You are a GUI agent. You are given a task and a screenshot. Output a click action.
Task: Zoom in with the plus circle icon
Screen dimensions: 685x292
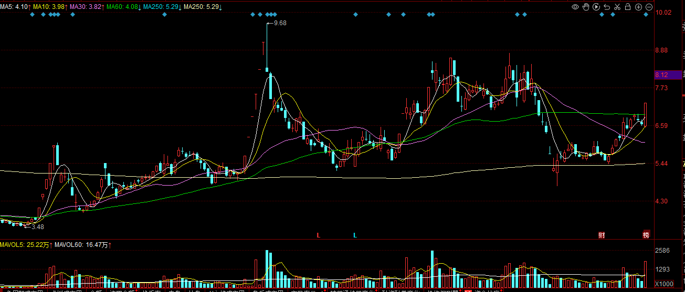tap(638, 7)
